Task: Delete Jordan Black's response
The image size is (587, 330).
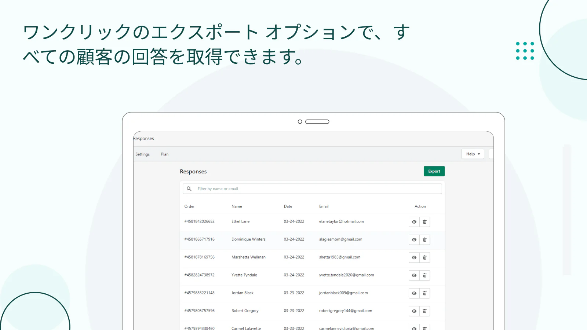Action: (x=424, y=293)
